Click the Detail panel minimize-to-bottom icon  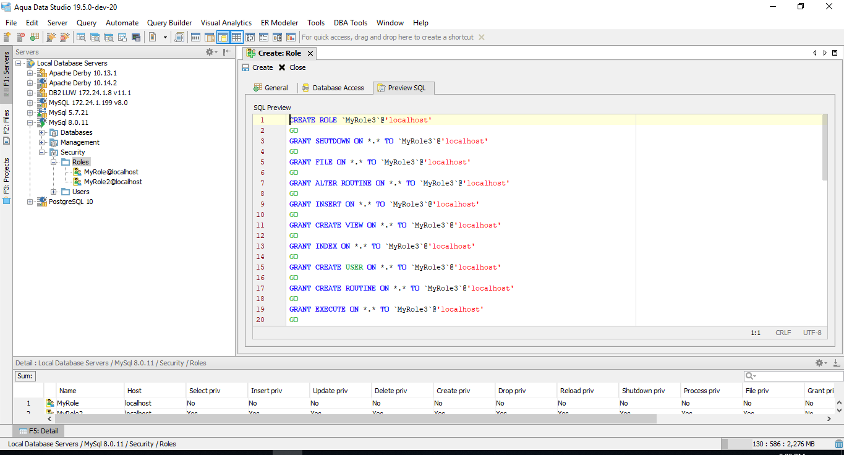coord(837,363)
